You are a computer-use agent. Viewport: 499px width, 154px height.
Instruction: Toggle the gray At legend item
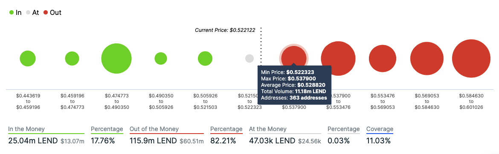click(x=32, y=13)
